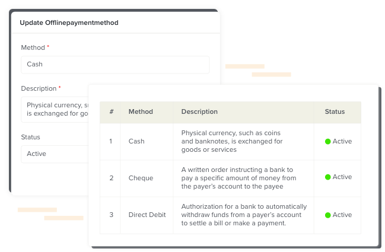Click the Description column header

coord(199,111)
